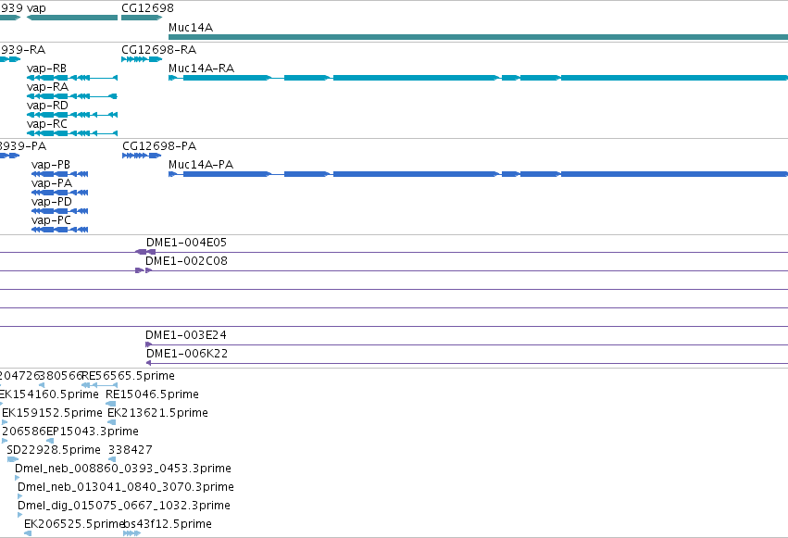This screenshot has width=788, height=538.
Task: Click the CG12698-PA protein glyph
Action: click(x=142, y=156)
